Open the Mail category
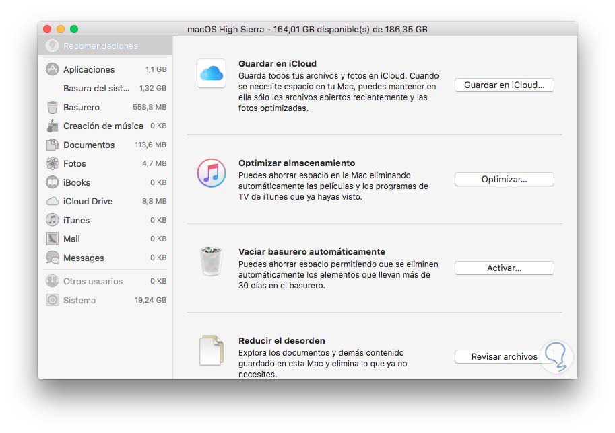 click(105, 239)
